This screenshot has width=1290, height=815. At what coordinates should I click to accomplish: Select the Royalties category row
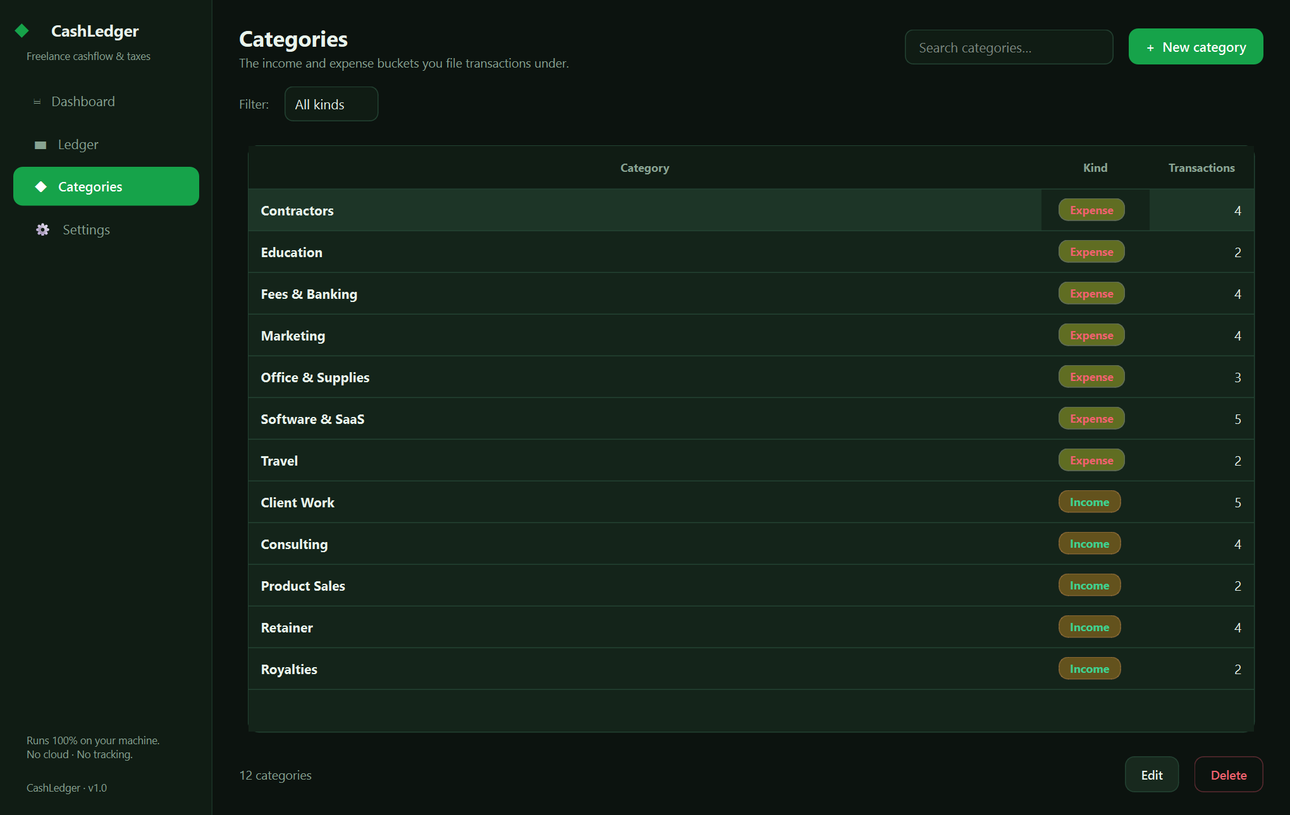pyautogui.click(x=751, y=669)
